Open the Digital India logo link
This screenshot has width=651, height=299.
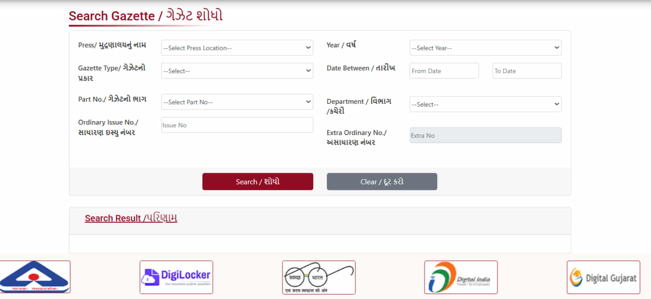pos(461,277)
